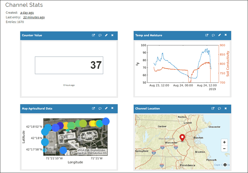Open comments for Counter Value widget
Image resolution: width=248 pixels, height=173 pixels.
point(100,35)
